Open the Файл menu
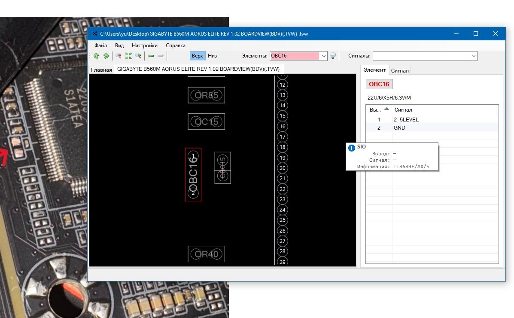 [100, 45]
